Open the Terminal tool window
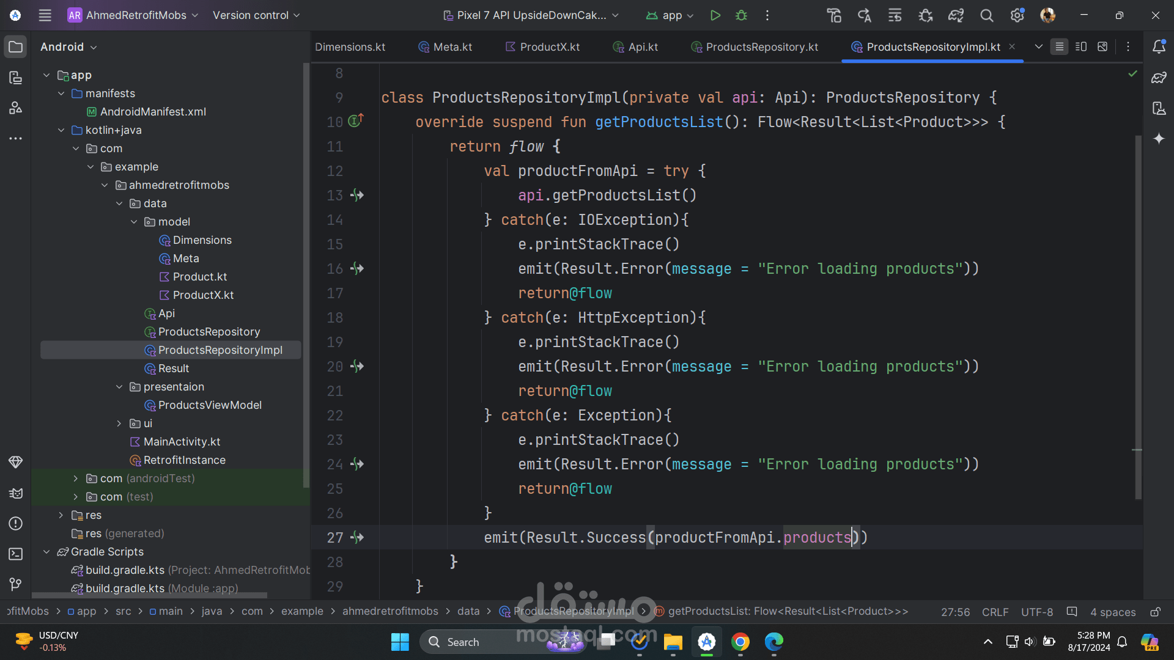This screenshot has height=660, width=1174. [16, 554]
